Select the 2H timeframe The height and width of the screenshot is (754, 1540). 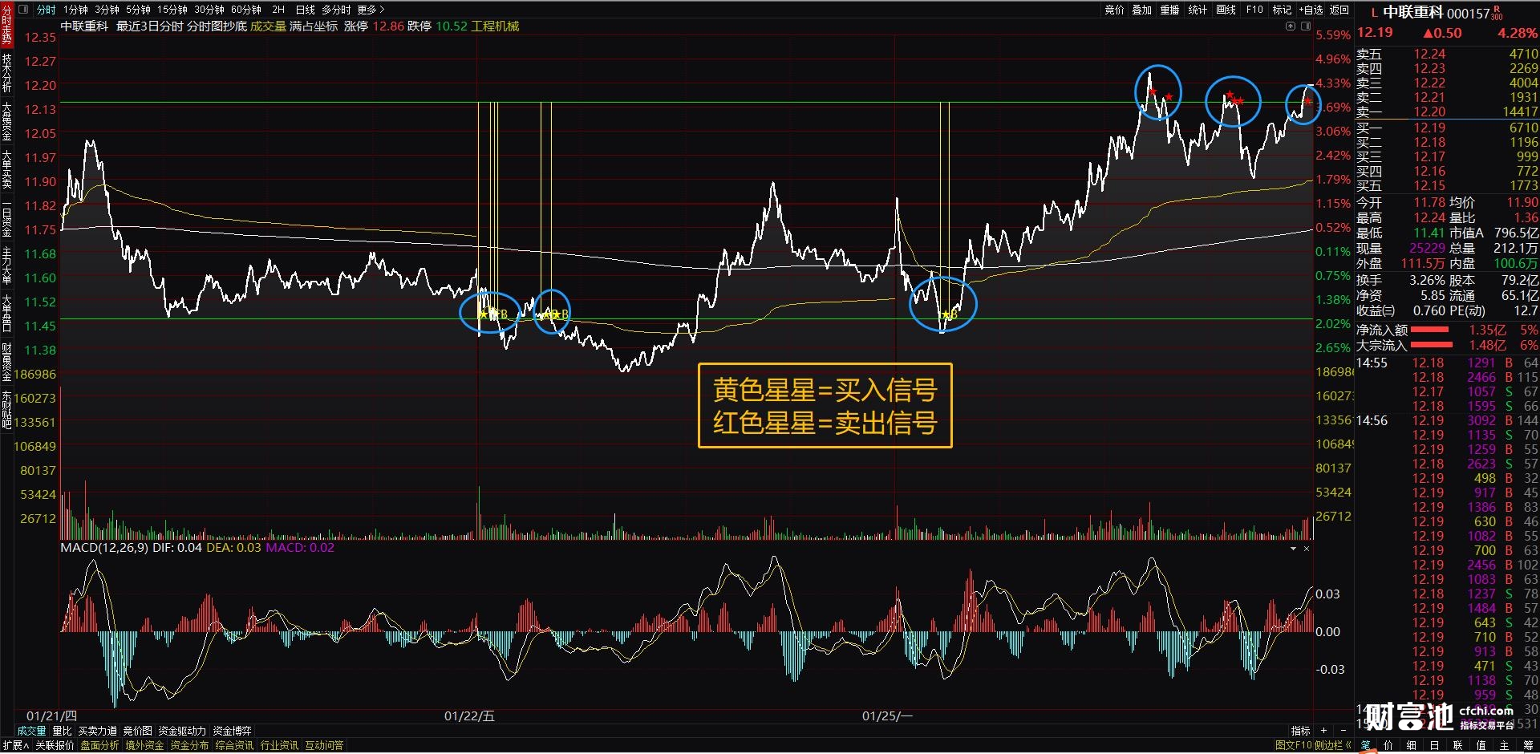pos(278,10)
